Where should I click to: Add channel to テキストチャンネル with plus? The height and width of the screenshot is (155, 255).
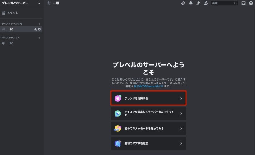pyautogui.click(x=39, y=24)
